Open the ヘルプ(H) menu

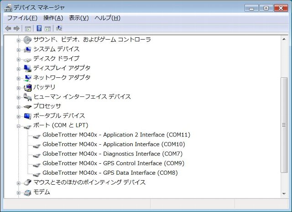click(x=108, y=18)
